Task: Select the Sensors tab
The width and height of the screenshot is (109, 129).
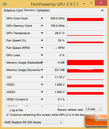Action: tap(30, 10)
